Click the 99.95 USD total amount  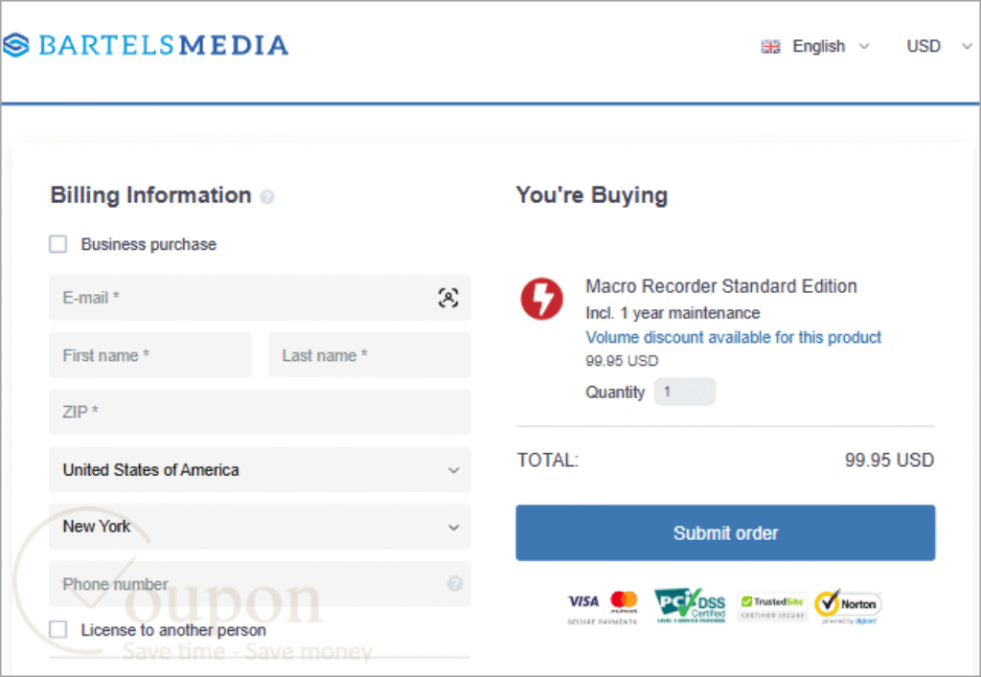click(889, 460)
